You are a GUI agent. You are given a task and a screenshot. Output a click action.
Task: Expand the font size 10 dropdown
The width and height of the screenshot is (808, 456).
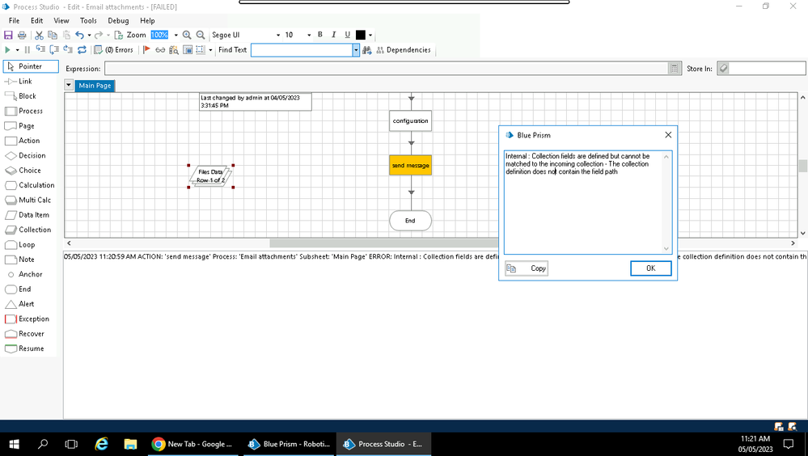tap(309, 36)
